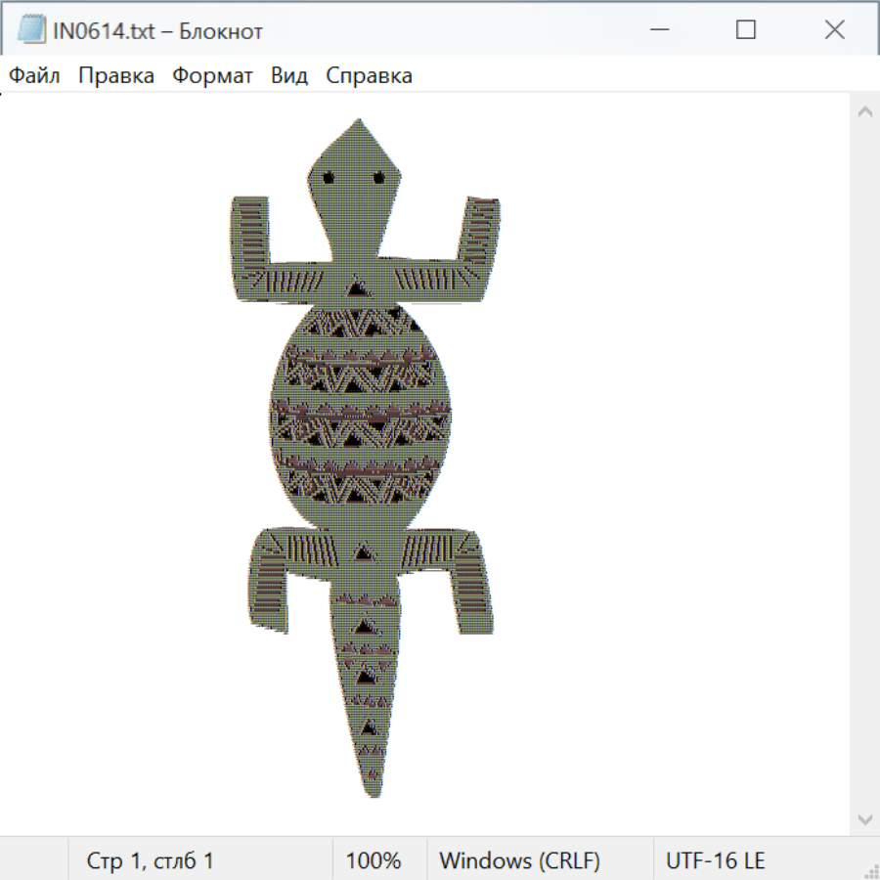
Task: Click the UTF-16 LE encoding indicator
Action: [715, 860]
